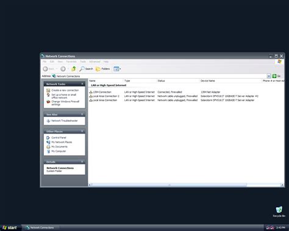This screenshot has height=231, width=289.
Task: Click the Create a new connection icon
Action: pyautogui.click(x=48, y=90)
